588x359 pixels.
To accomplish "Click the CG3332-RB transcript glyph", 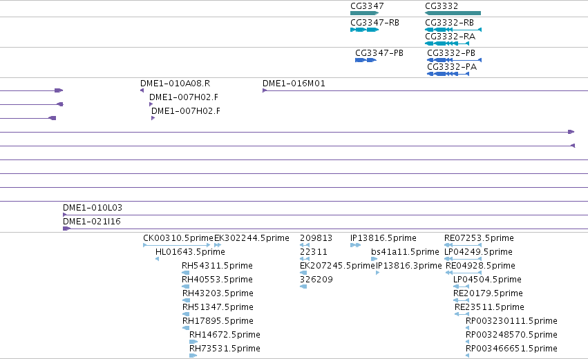I will 453,30.
